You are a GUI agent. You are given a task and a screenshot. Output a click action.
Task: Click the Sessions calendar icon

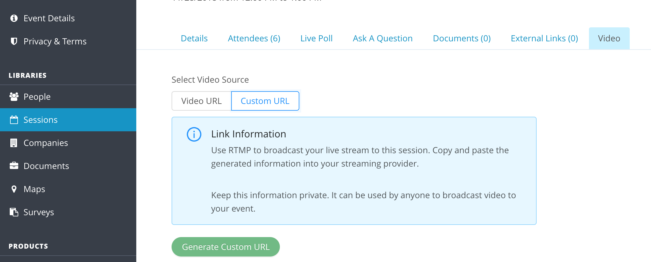(14, 120)
